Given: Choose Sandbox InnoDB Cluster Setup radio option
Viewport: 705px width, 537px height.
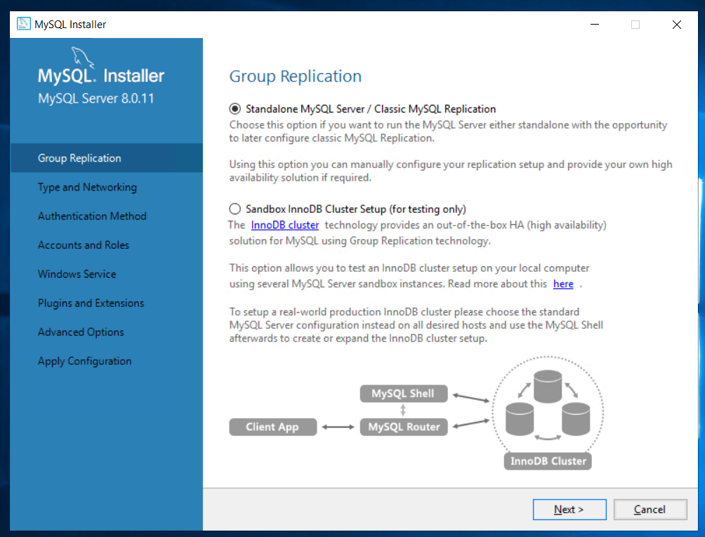Looking at the screenshot, I should click(235, 209).
